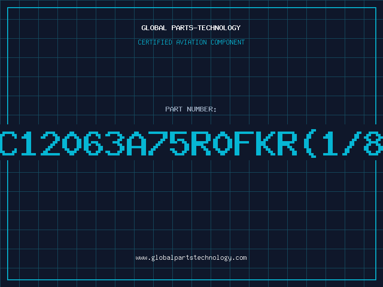Image resolution: width=383 pixels, height=287 pixels.
Task: Click the slash in the part number
Action: point(351,143)
